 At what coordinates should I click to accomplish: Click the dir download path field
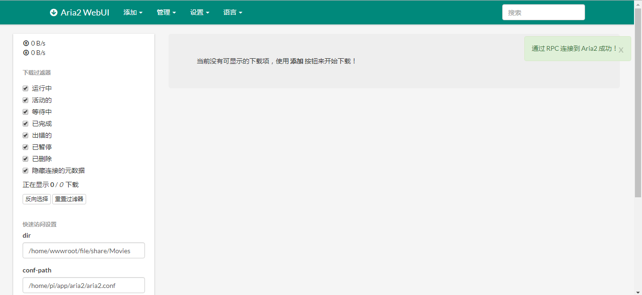click(84, 250)
